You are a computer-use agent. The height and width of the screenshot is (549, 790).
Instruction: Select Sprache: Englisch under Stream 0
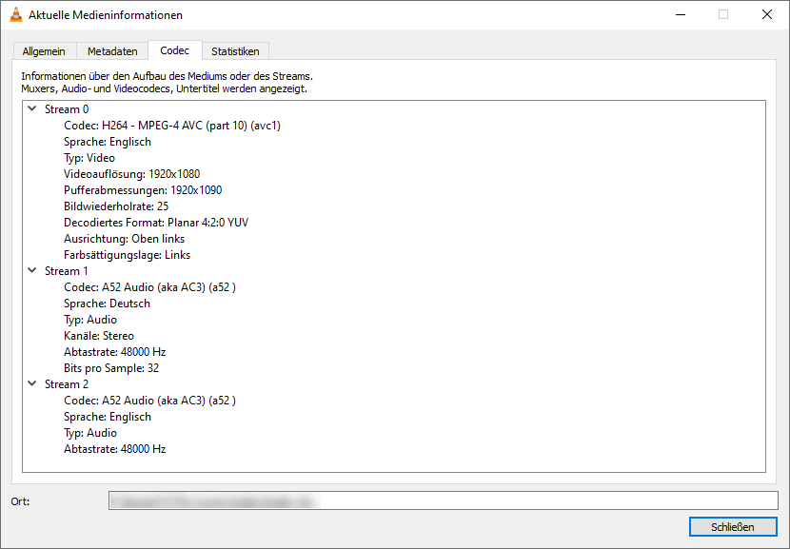(x=108, y=142)
